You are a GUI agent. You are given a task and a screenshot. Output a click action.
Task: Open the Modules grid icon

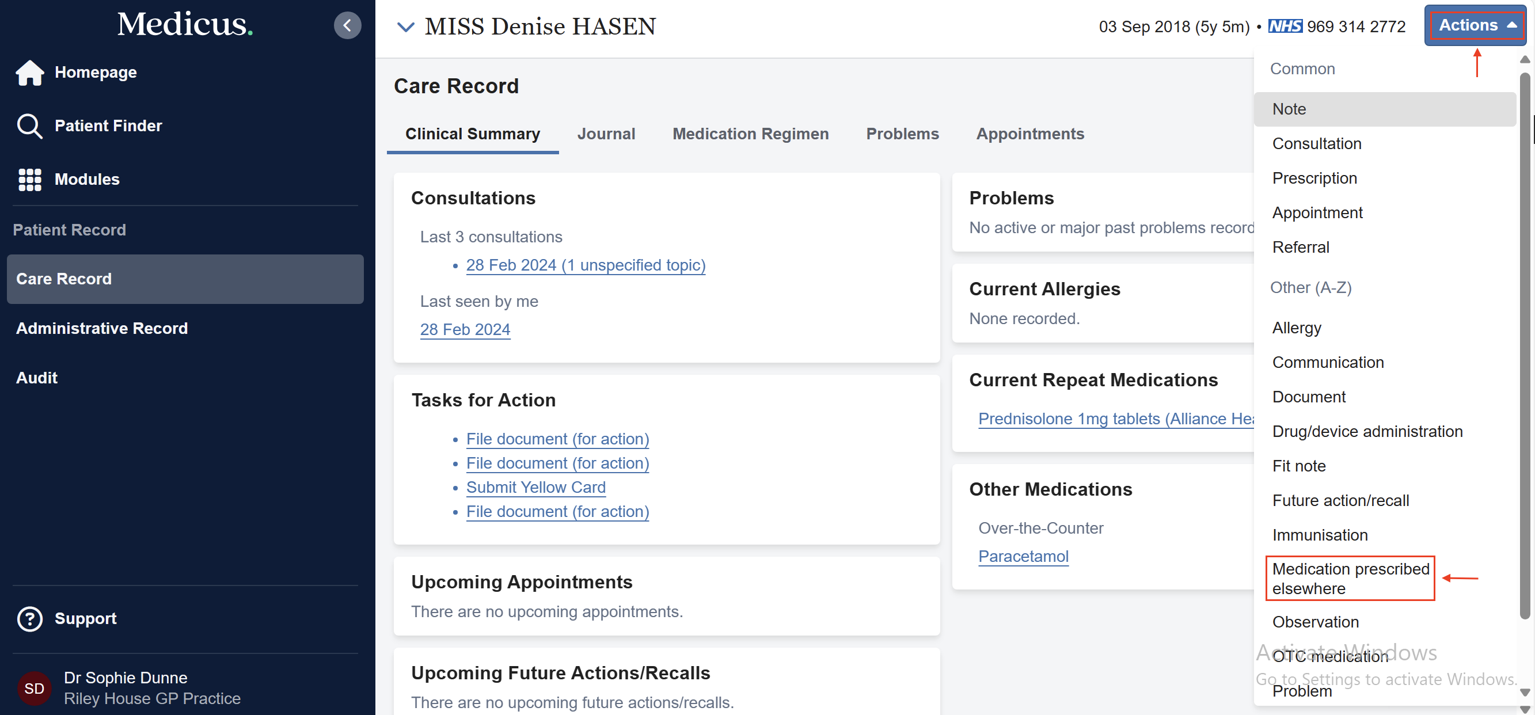click(29, 180)
